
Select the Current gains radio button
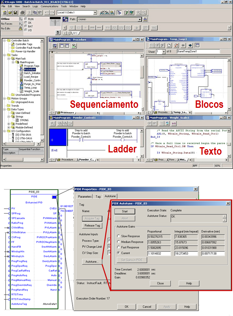(119, 253)
